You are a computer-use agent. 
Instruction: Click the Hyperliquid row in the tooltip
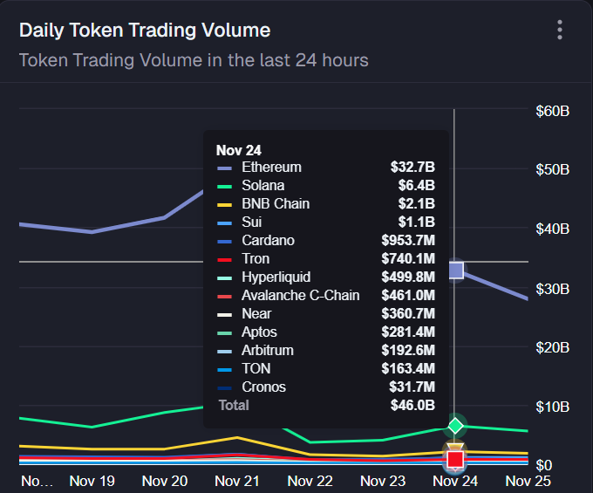[276, 277]
